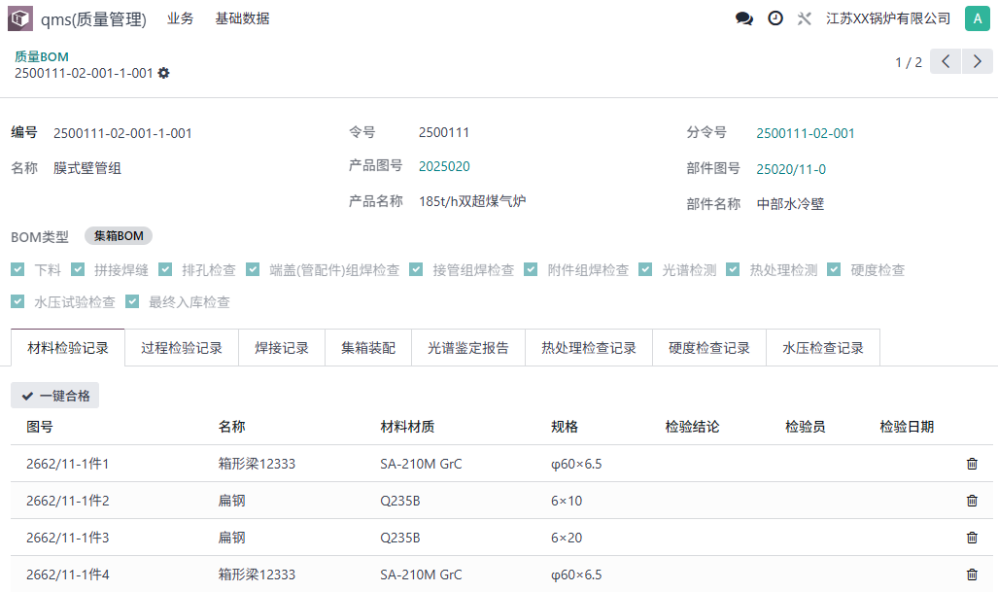Delete row 2662/11-1件1 with trash icon

(x=972, y=464)
